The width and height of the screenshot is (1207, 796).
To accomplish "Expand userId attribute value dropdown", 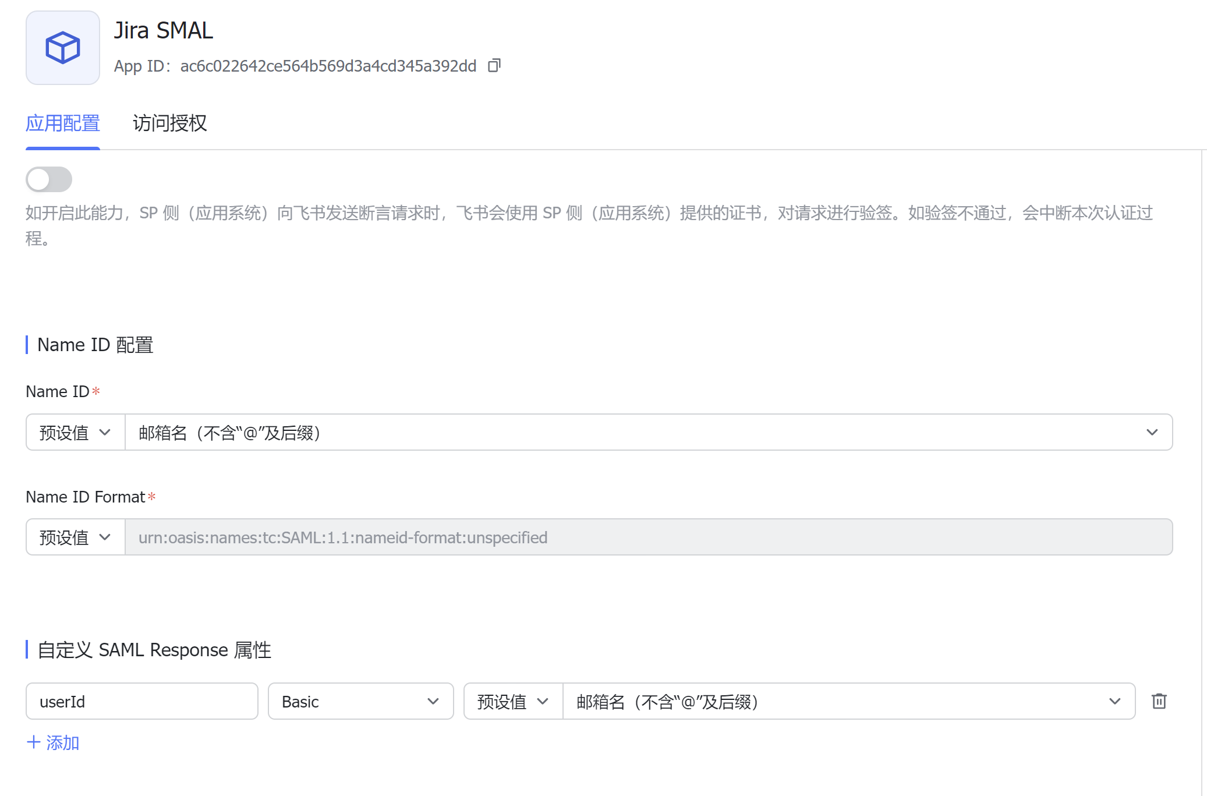I will (848, 702).
